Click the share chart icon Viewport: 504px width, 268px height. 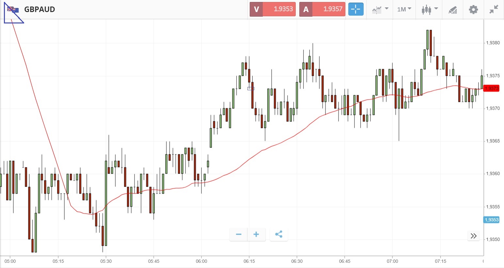(x=279, y=234)
